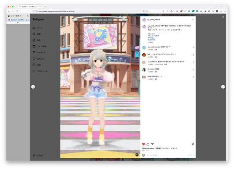234x169 pixels.
Task: Open the Create post item in sidebar
Action: coord(37,65)
